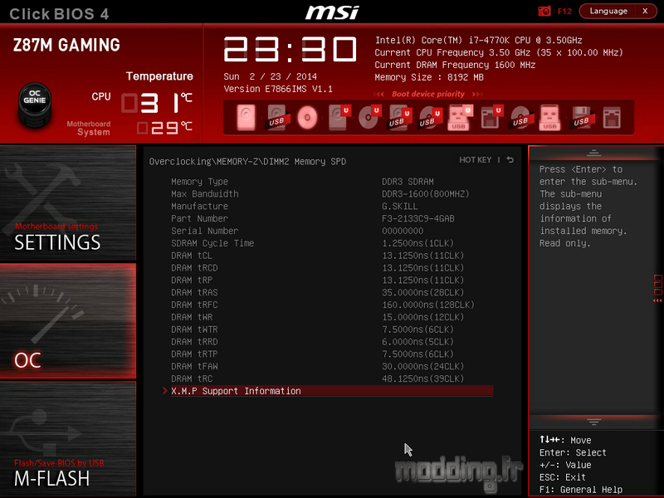The width and height of the screenshot is (664, 498).
Task: Close the BIOS with the X button
Action: 646,11
